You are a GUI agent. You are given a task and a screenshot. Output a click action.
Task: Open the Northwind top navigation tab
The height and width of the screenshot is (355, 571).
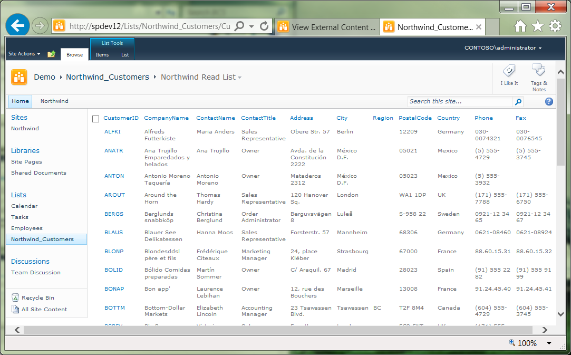(x=54, y=101)
